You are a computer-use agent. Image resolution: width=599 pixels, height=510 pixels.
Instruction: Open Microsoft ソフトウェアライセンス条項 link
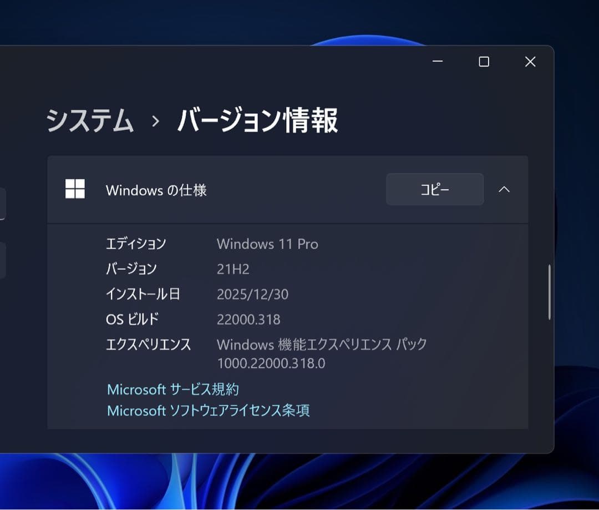point(208,411)
